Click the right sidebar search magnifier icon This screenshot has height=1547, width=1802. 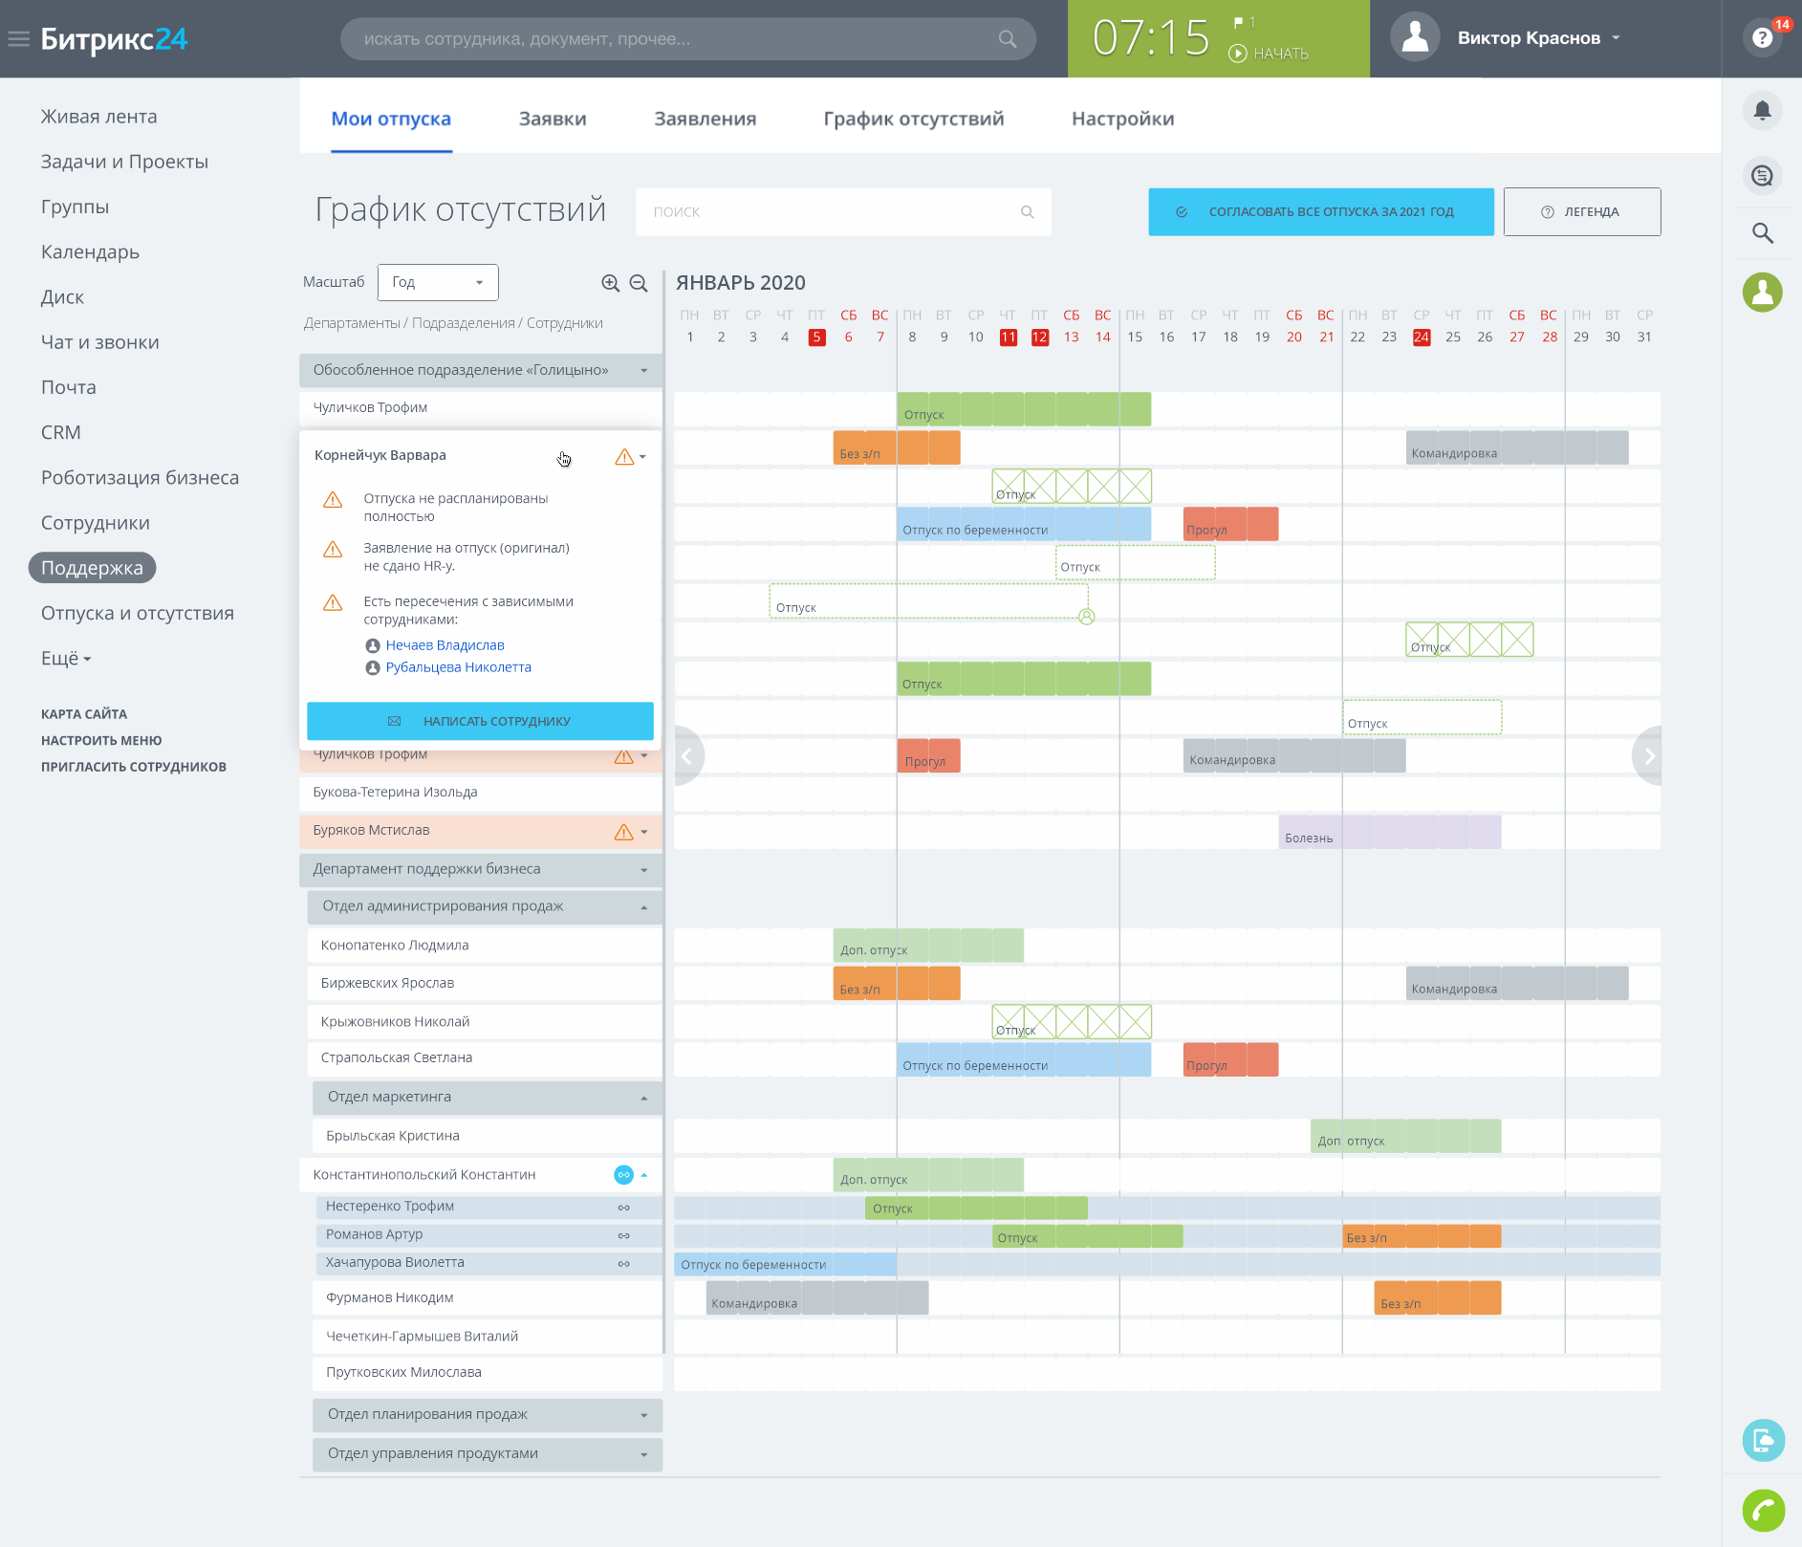click(1762, 233)
